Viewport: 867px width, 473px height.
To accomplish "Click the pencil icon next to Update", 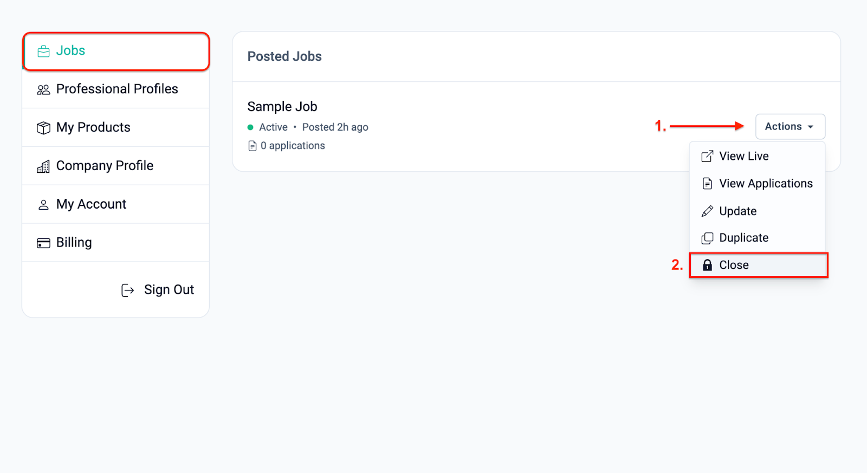I will coord(707,211).
